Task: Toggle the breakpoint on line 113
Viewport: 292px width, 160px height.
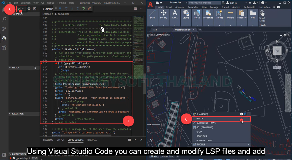Action: pos(42,63)
